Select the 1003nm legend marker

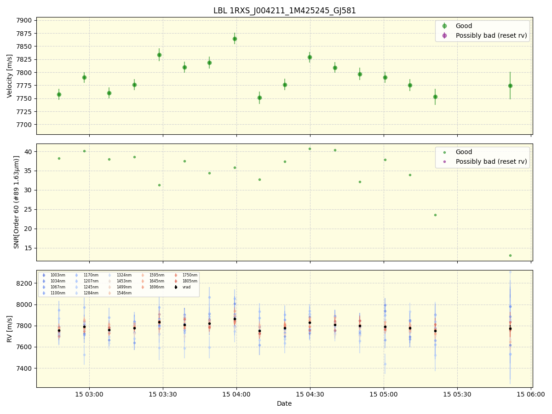44,275
